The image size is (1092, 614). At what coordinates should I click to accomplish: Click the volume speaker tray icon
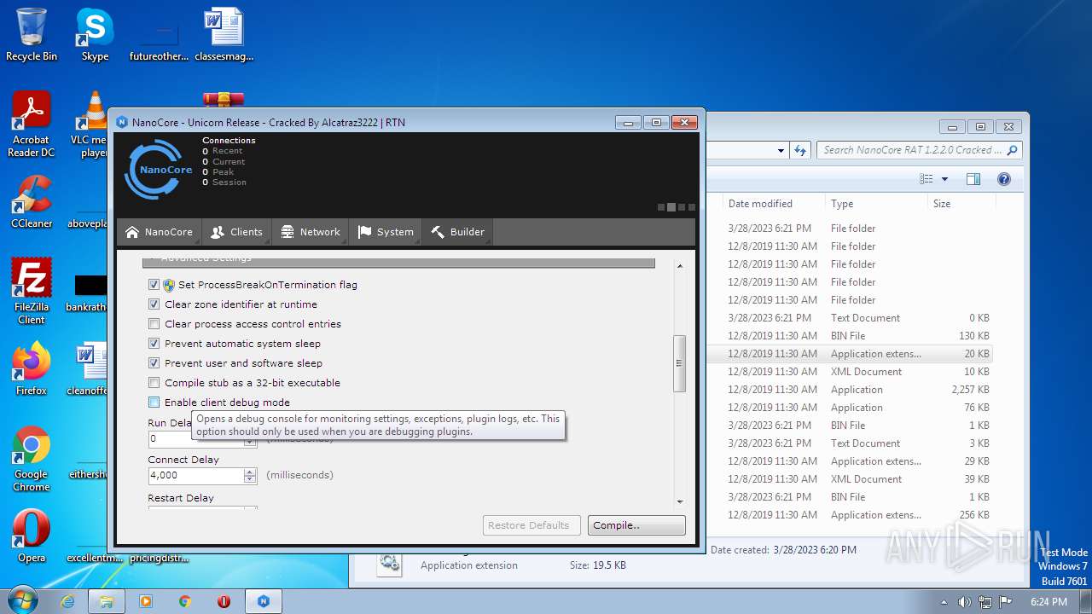pyautogui.click(x=965, y=601)
